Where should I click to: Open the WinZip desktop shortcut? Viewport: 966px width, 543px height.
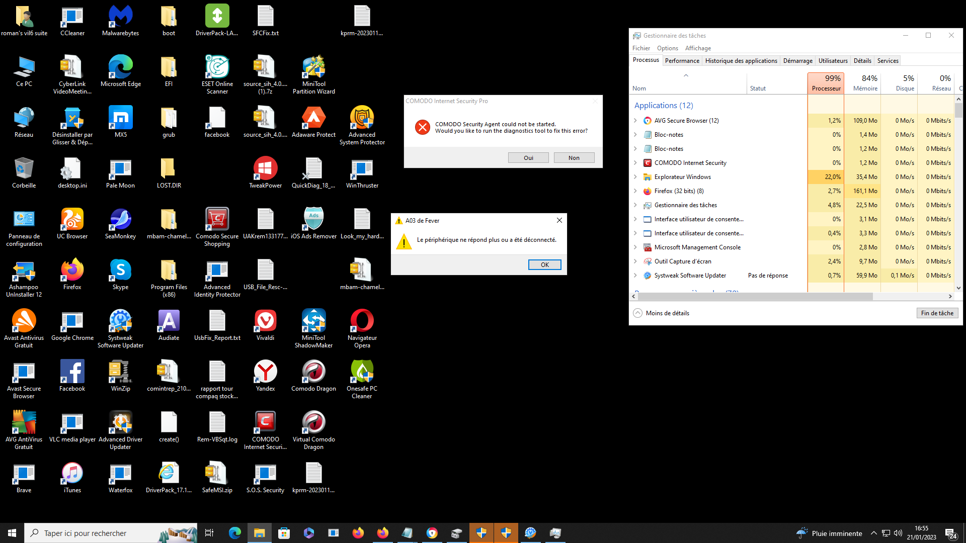click(x=120, y=376)
